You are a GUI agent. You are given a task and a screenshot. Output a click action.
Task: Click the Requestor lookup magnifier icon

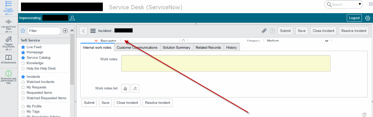point(183,41)
